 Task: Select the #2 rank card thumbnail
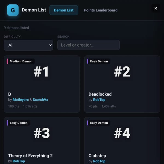[x=122, y=72]
